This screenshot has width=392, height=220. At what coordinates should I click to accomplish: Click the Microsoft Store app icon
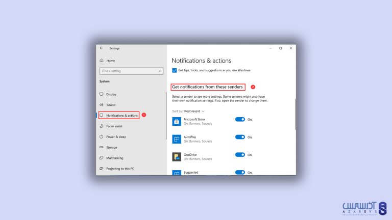click(x=176, y=121)
